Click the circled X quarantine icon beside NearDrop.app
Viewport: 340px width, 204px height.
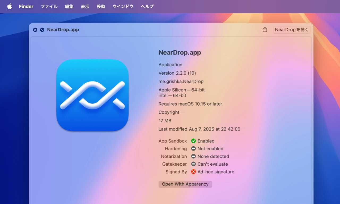[x=35, y=30]
